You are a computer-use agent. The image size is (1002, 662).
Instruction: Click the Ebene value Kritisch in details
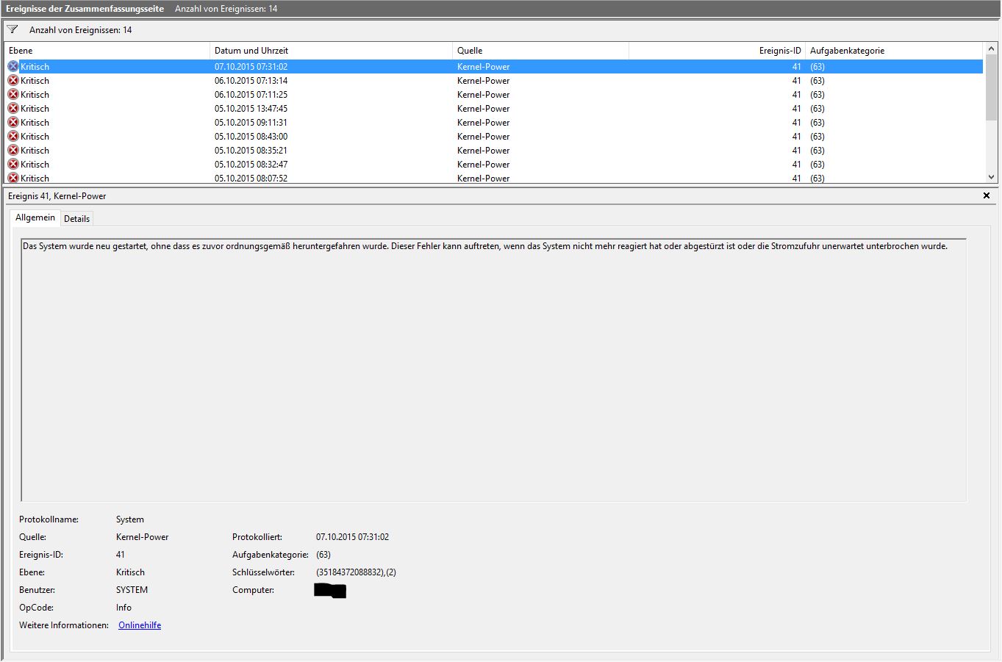130,572
